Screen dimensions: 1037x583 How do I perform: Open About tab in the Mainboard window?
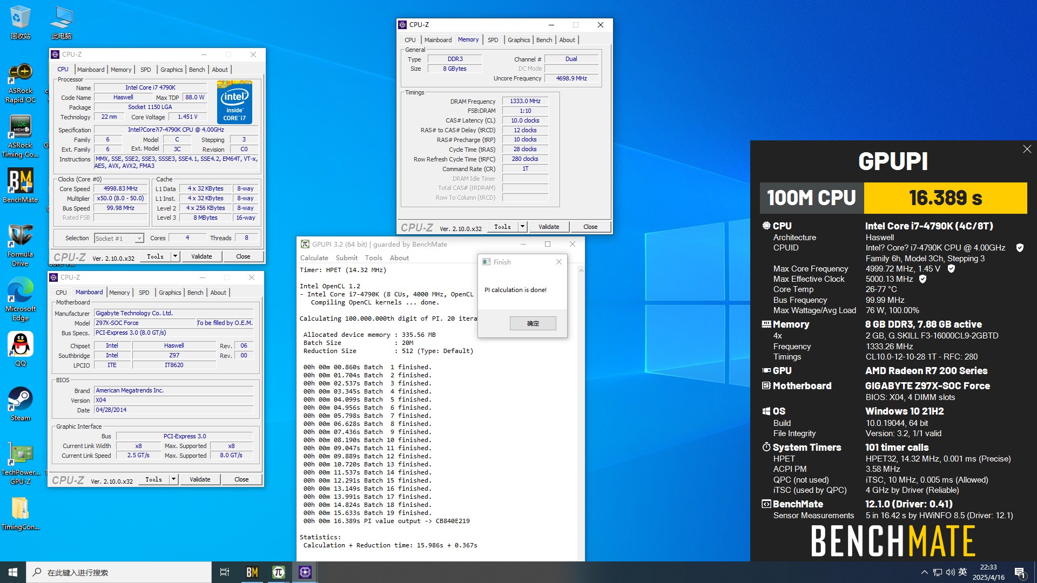click(x=218, y=293)
